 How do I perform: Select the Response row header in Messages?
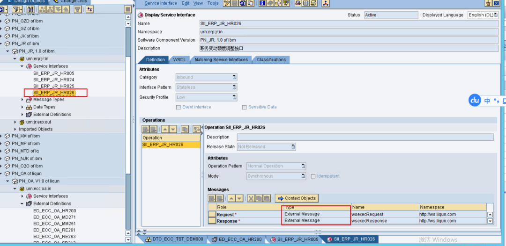click(212, 221)
